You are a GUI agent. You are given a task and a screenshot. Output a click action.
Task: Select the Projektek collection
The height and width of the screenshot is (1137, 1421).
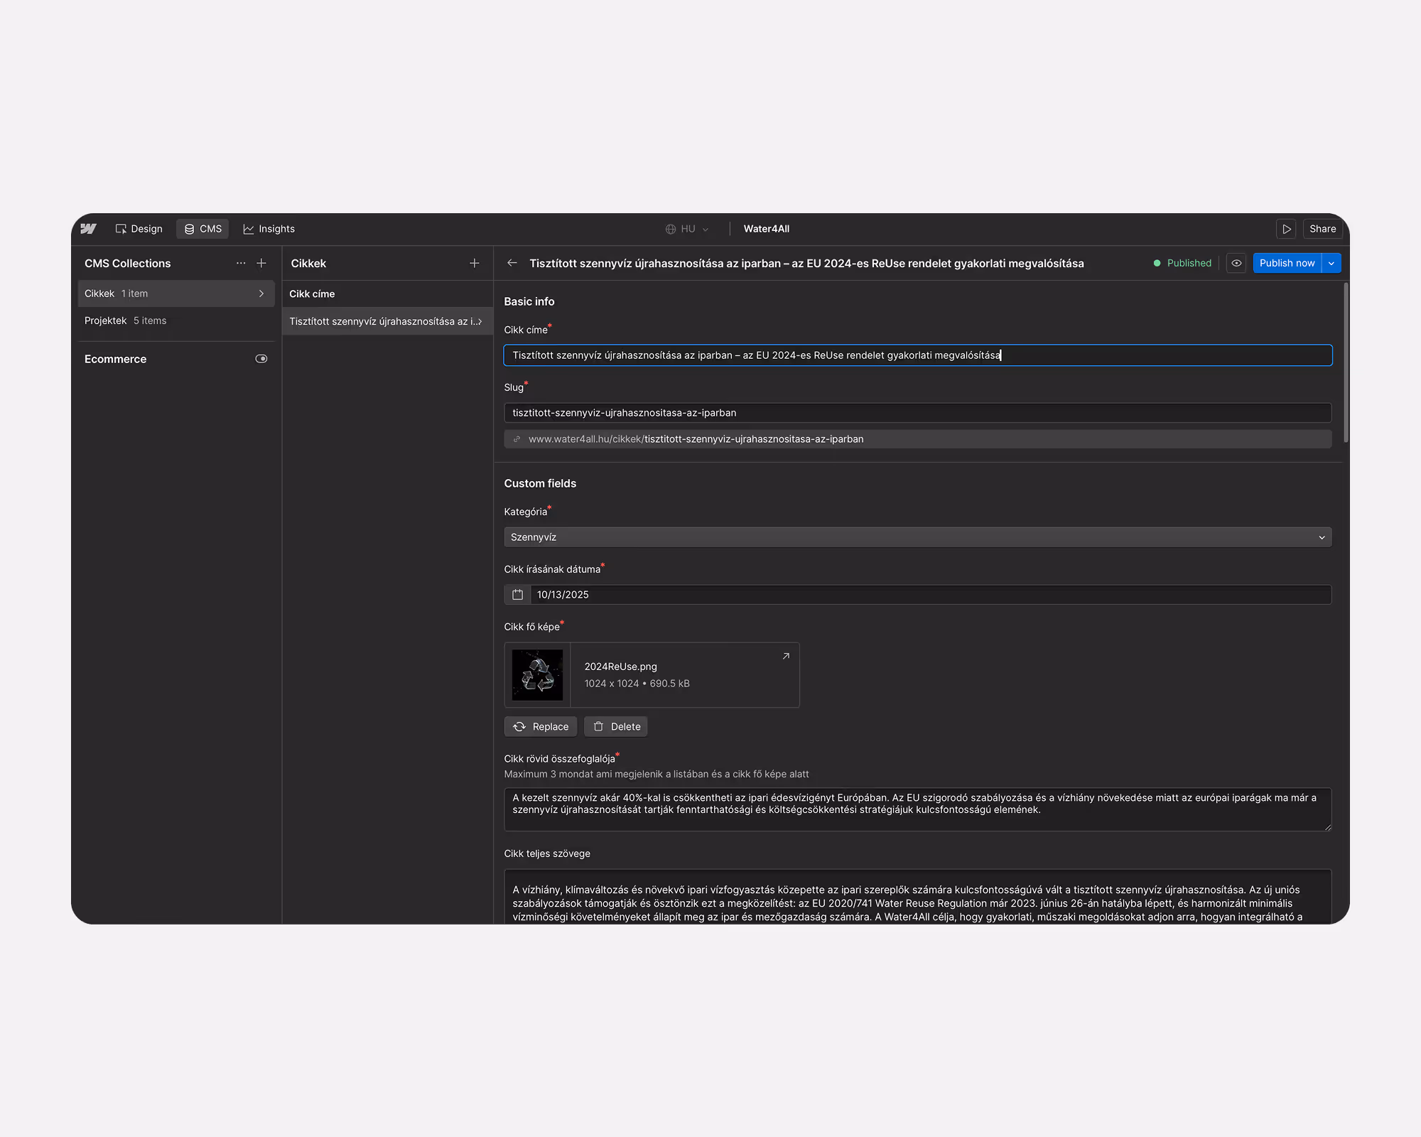(x=126, y=320)
